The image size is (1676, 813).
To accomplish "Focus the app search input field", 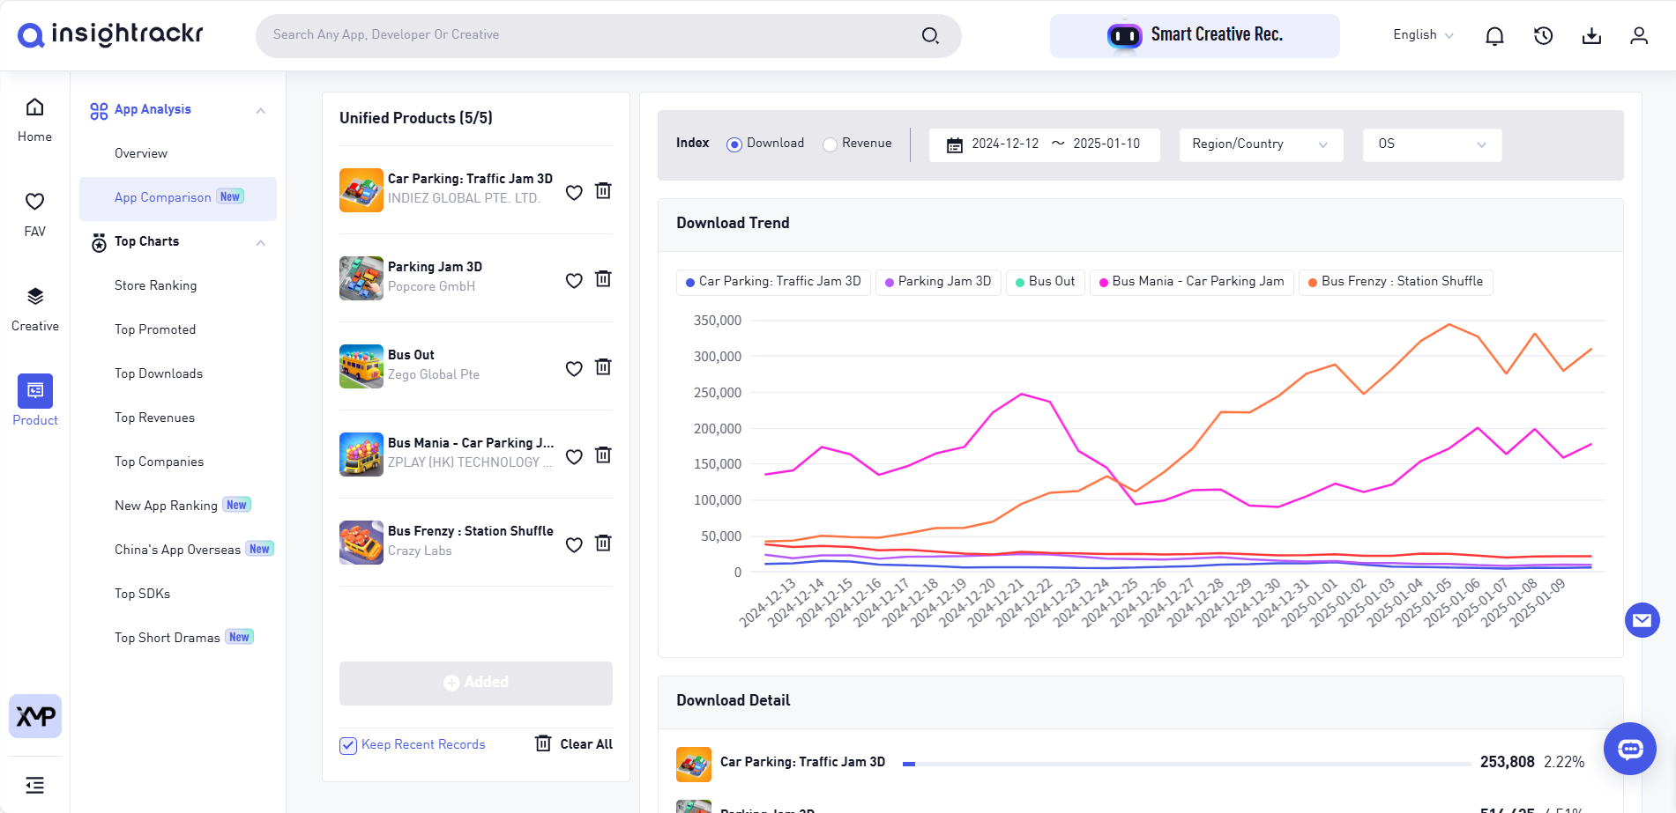I will 591,35.
